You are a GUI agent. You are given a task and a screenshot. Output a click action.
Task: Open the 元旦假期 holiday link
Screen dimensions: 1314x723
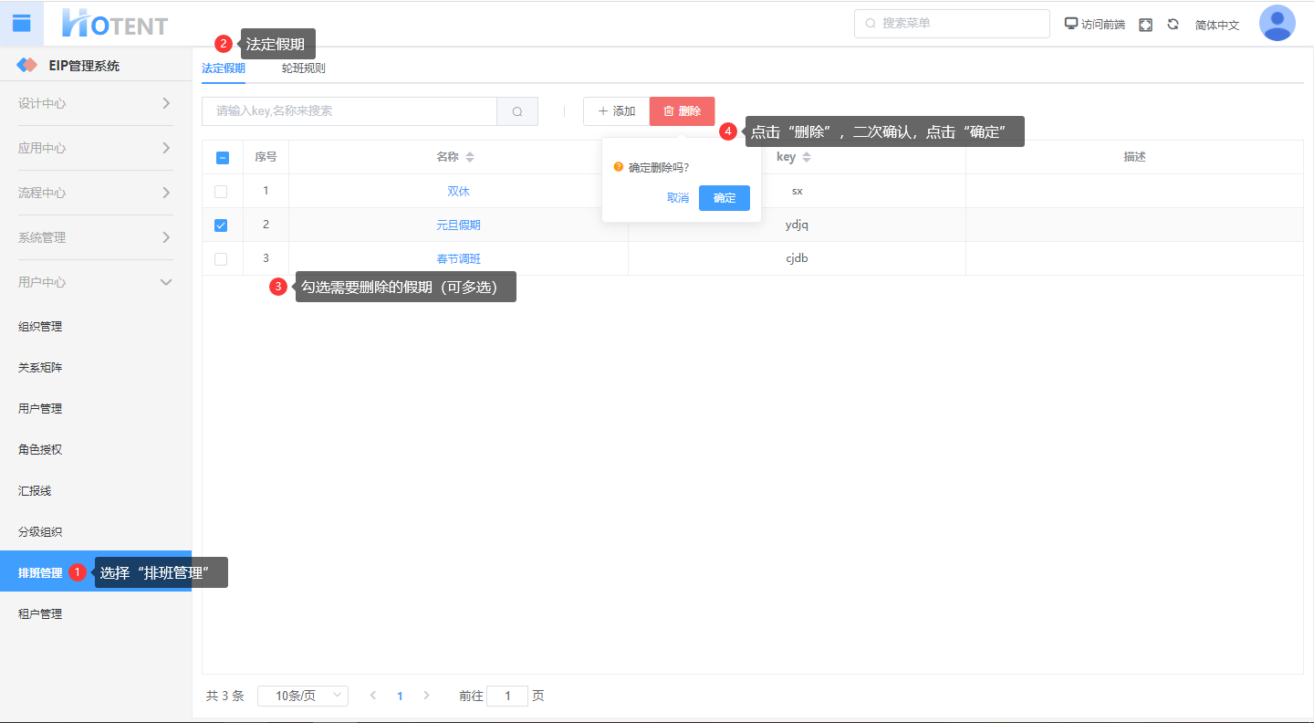(x=458, y=225)
